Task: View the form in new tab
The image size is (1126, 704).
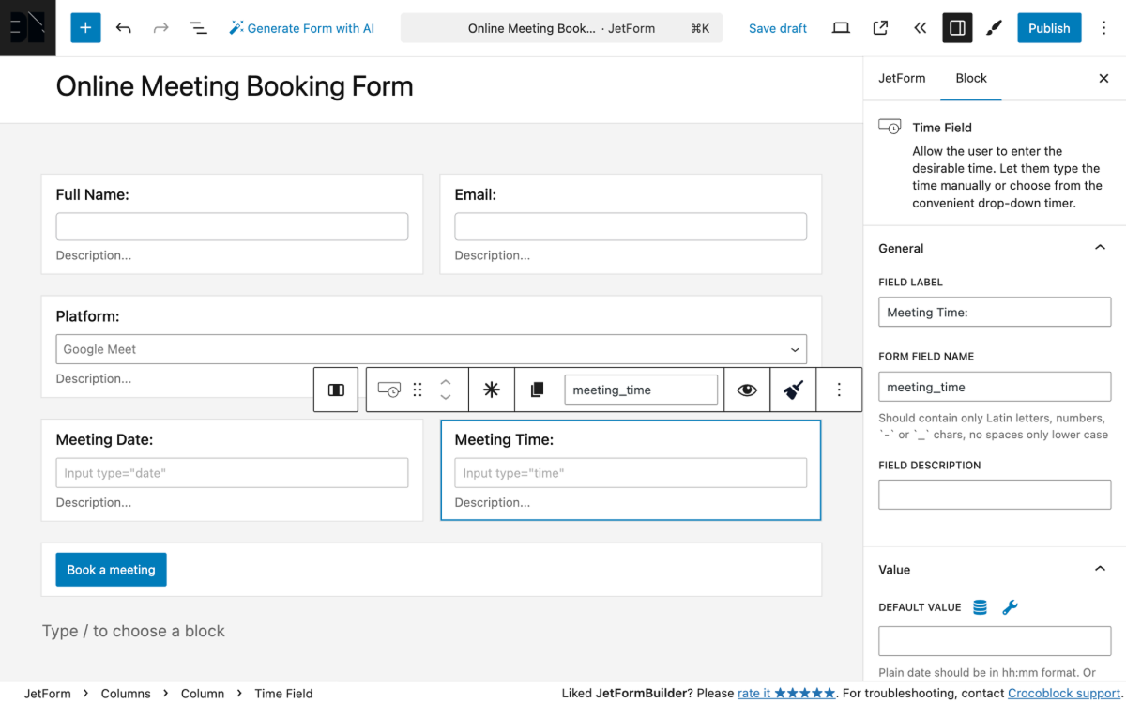Action: 880,28
